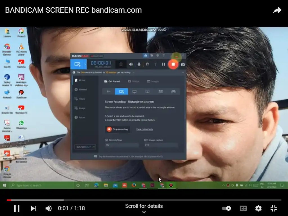Expand the Scroll for details chevron
This screenshot has height=216, width=288.
tap(144, 212)
